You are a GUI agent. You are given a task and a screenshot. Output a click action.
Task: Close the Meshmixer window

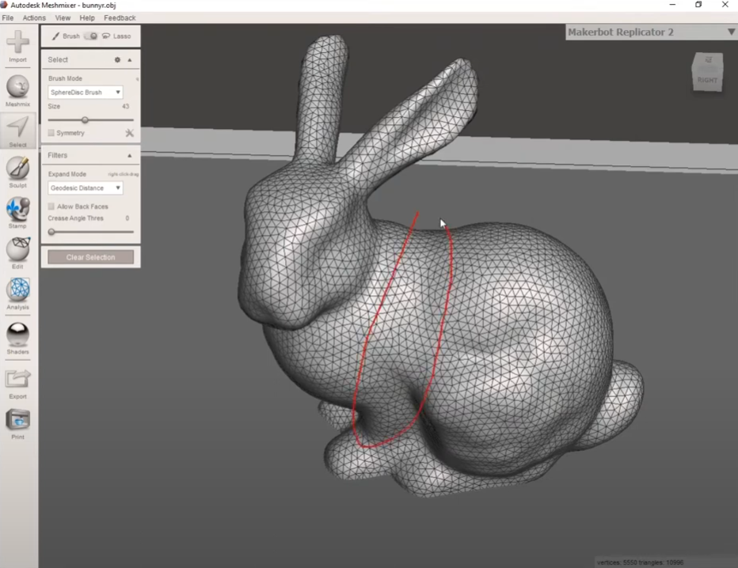(725, 5)
